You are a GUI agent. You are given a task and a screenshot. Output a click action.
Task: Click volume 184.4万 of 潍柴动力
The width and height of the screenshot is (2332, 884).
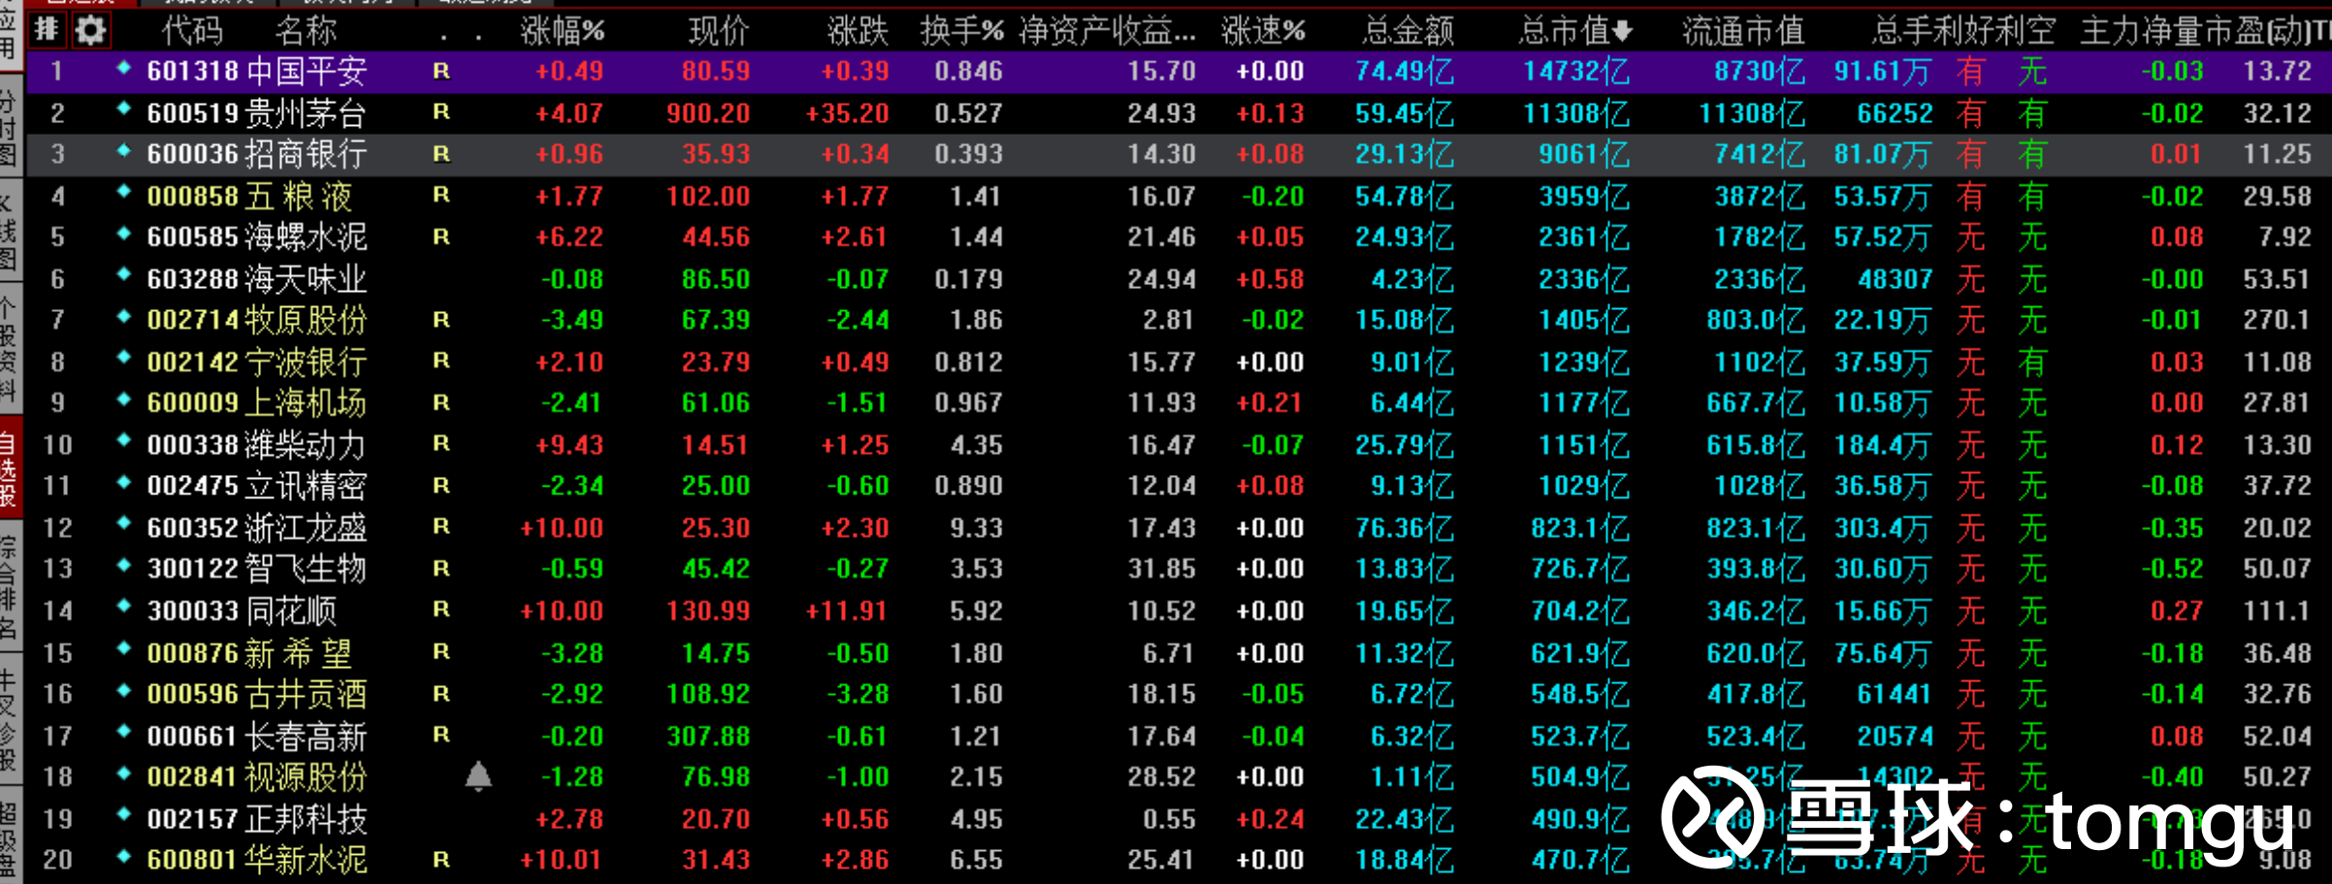pos(1882,444)
